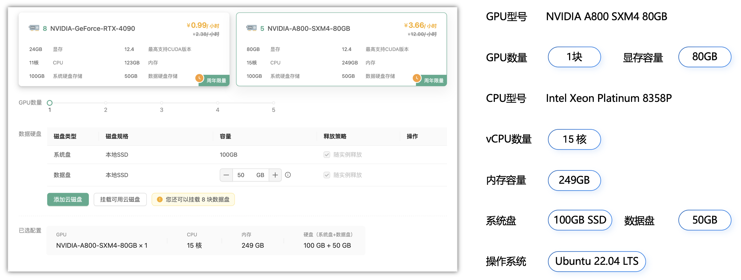741x280 pixels.
Task: Increase data disk capacity with plus button
Action: coord(275,175)
